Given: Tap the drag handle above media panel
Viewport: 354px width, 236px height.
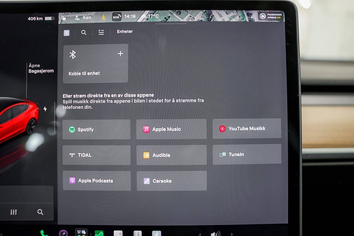Looking at the screenshot, I should click(x=171, y=23).
